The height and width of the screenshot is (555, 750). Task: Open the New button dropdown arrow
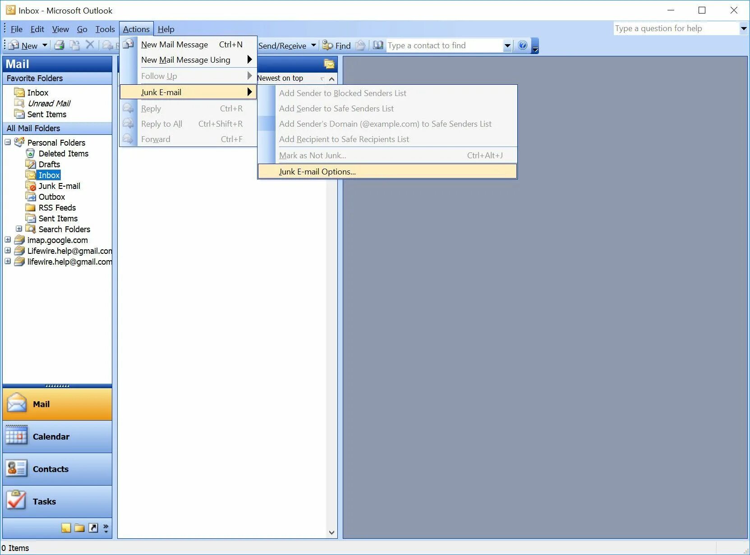[45, 45]
